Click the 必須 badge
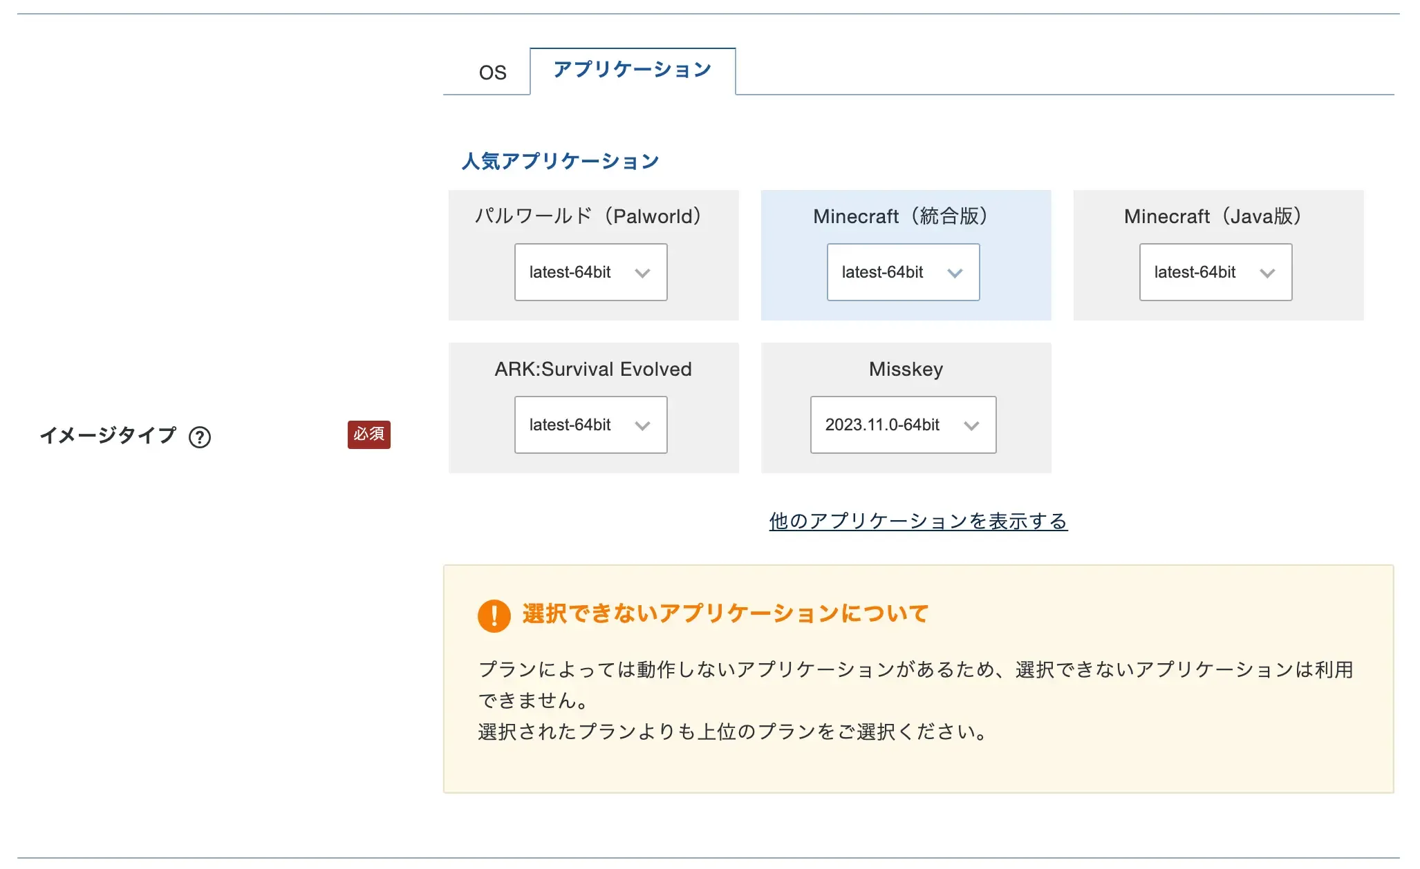This screenshot has width=1420, height=869. point(368,434)
